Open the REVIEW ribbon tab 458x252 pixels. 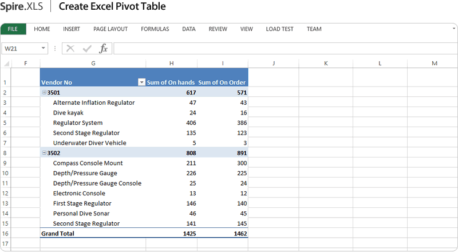tap(218, 29)
